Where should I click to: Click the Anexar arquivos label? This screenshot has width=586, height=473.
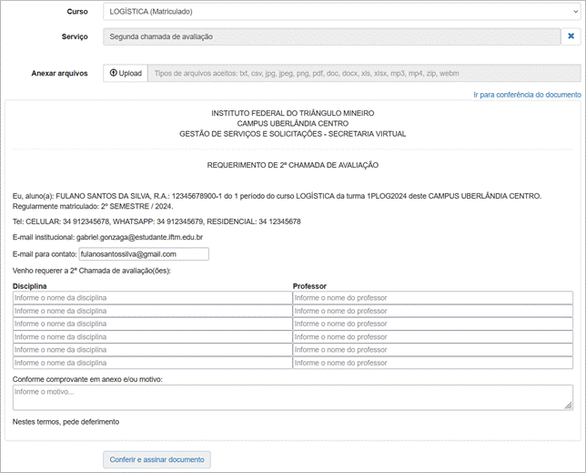pyautogui.click(x=59, y=73)
